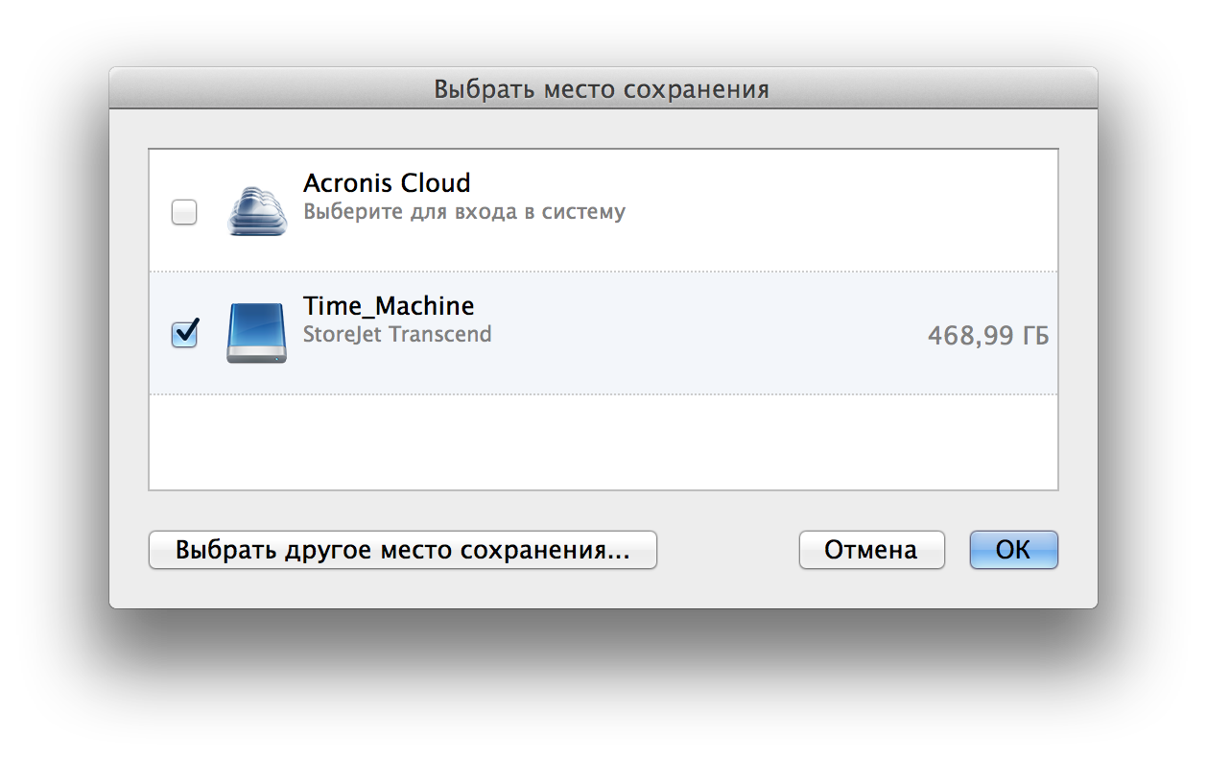This screenshot has height=760, width=1207.
Task: Click the Acronis Cloud stacked clouds icon
Action: [x=257, y=211]
